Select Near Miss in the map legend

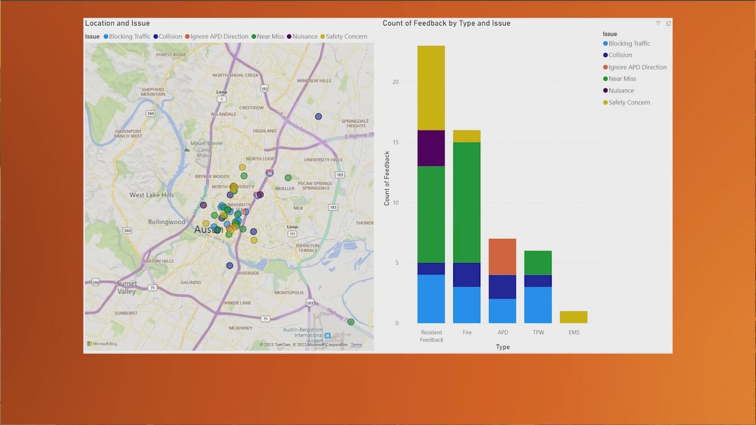click(268, 37)
